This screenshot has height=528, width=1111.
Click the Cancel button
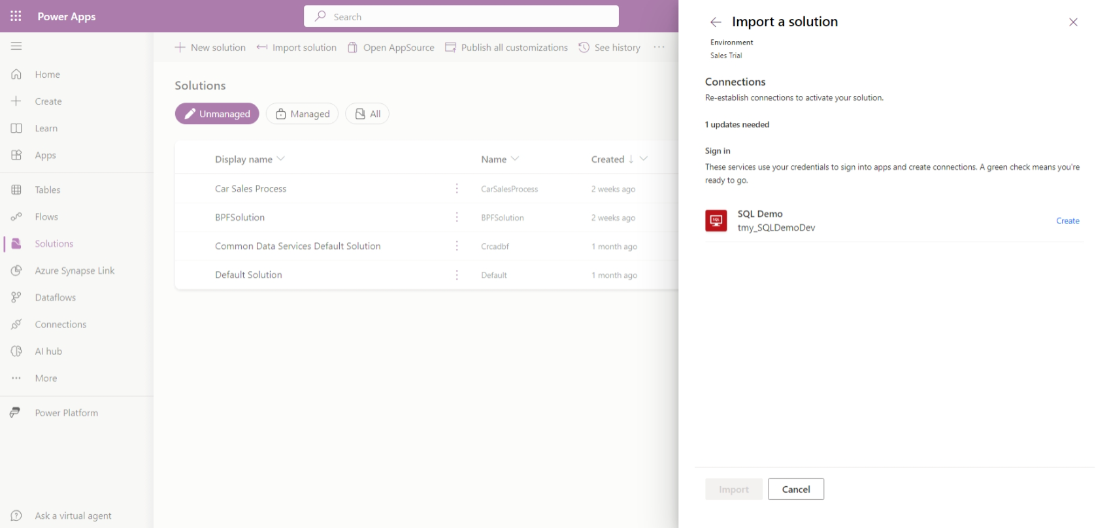pyautogui.click(x=796, y=489)
